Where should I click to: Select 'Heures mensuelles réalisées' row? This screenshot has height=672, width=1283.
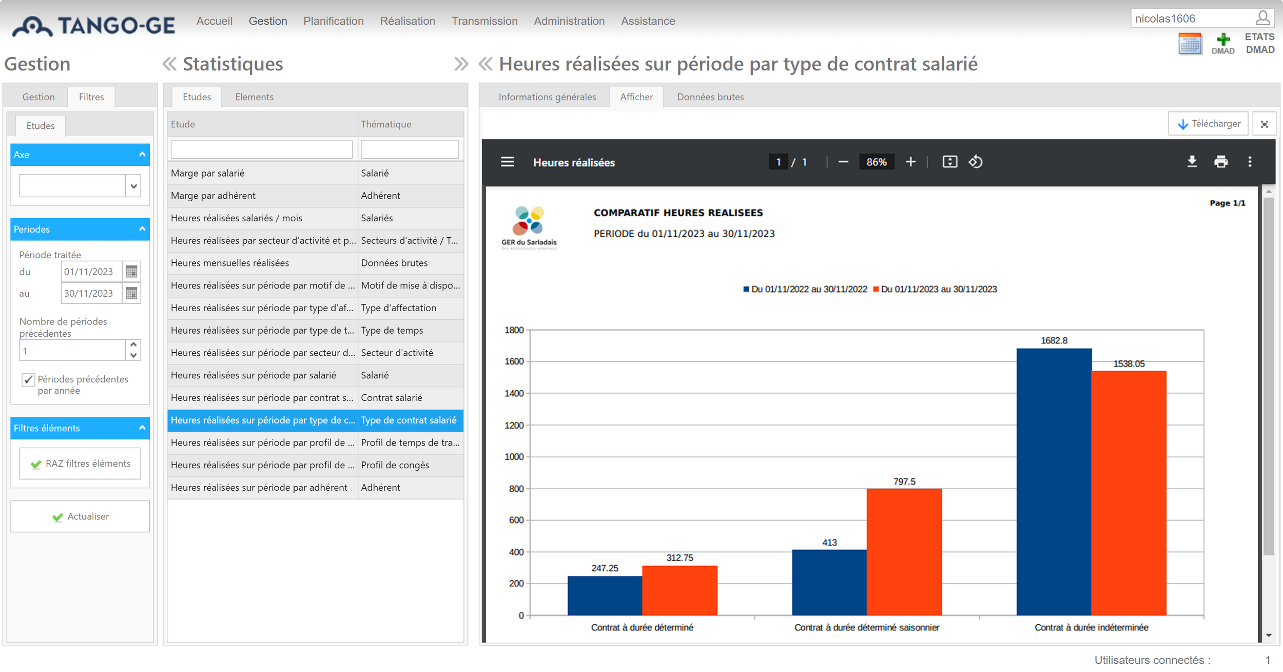click(x=315, y=263)
